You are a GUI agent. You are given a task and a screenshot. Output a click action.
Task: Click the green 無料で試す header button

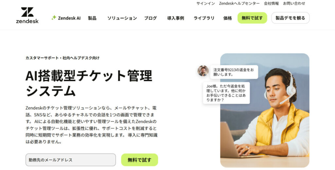(x=252, y=18)
